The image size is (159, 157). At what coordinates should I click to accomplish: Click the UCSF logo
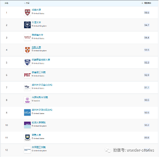[x=27, y=87]
